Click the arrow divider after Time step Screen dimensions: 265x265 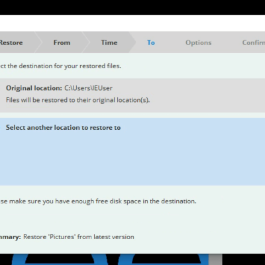(132, 42)
